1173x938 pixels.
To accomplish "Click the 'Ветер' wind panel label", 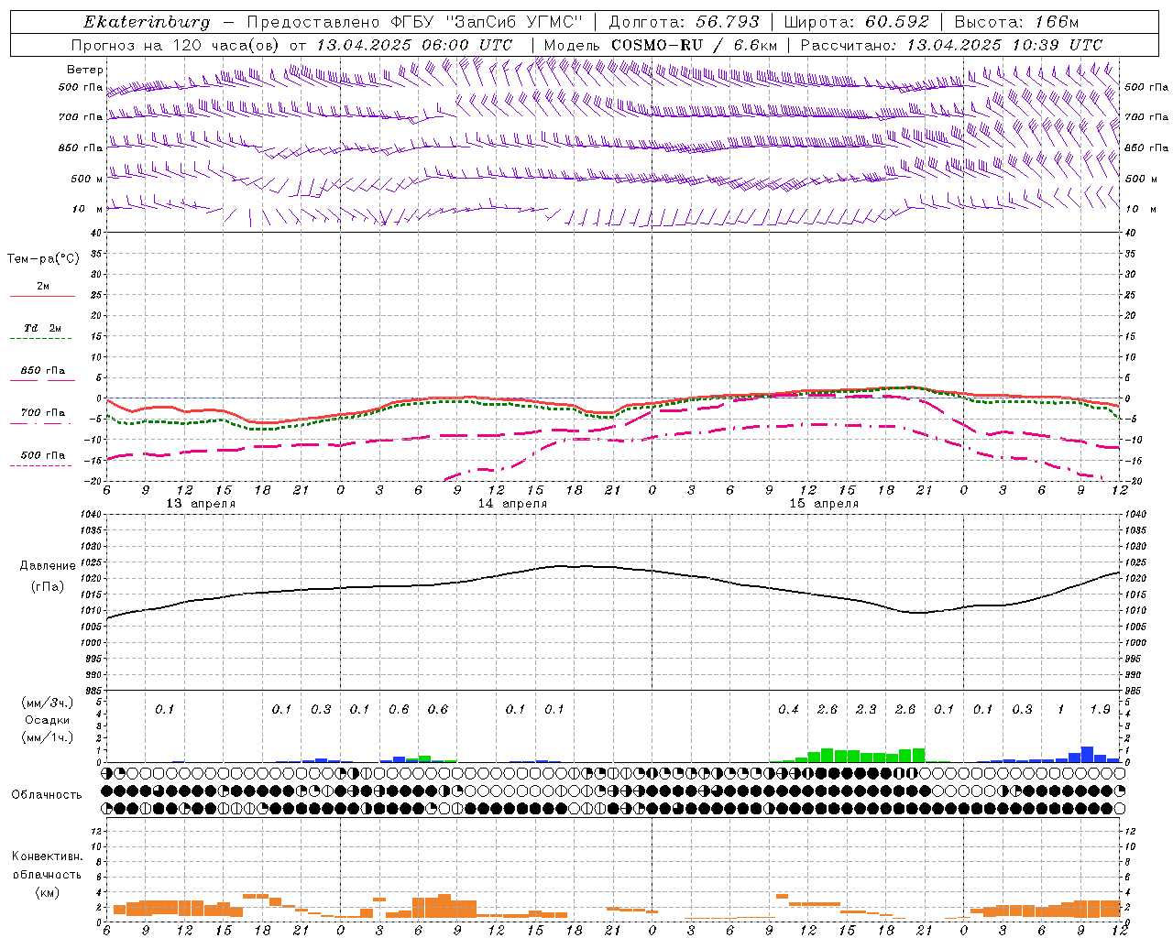I will pos(84,70).
